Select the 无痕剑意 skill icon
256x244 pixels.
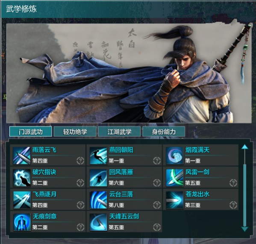[x=22, y=222]
